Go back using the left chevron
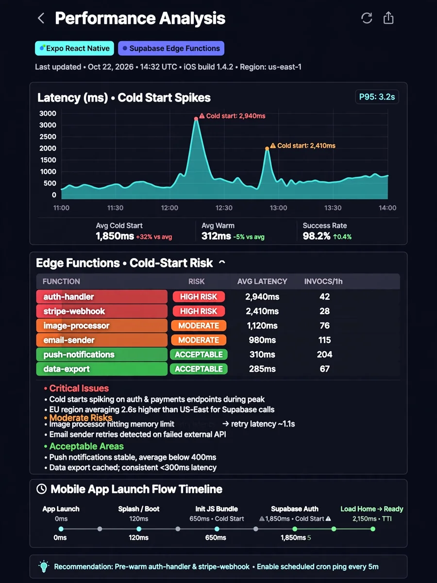This screenshot has height=583, width=437. (41, 18)
